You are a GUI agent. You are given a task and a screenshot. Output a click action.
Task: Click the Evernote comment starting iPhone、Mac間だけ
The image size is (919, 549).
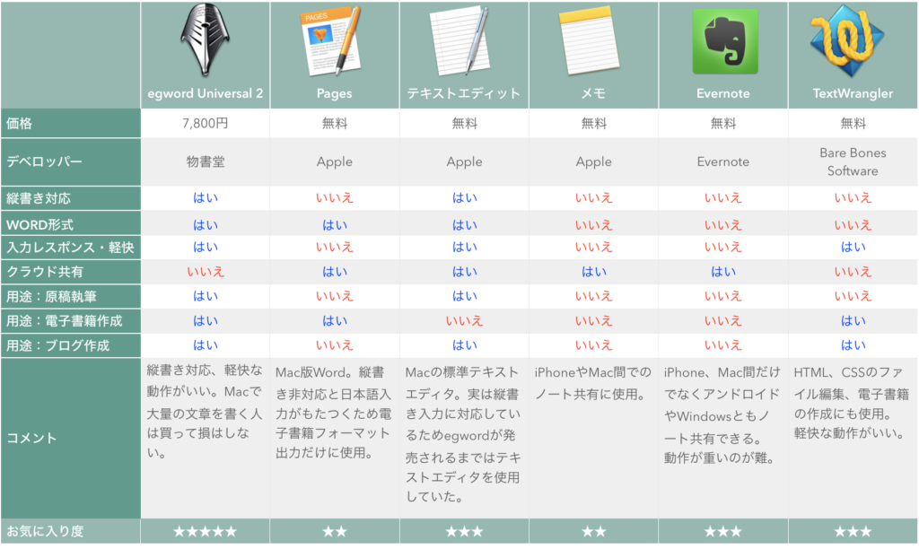[722, 414]
